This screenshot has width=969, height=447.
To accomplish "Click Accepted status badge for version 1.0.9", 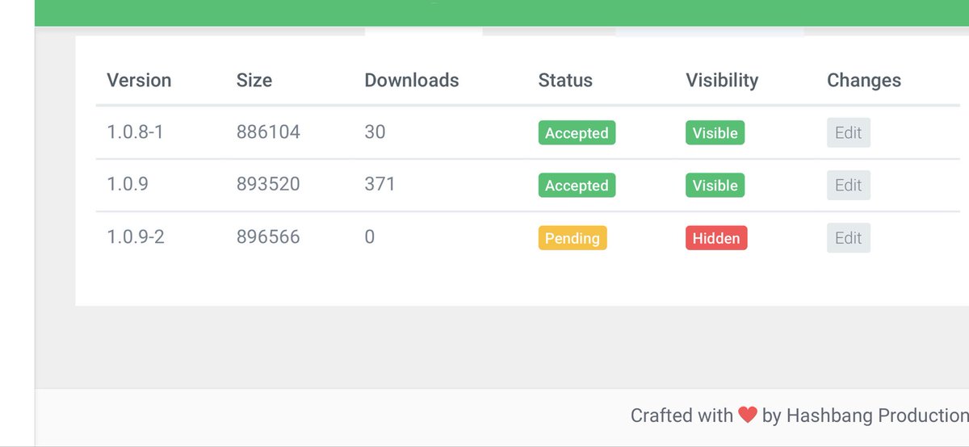I will click(x=577, y=186).
